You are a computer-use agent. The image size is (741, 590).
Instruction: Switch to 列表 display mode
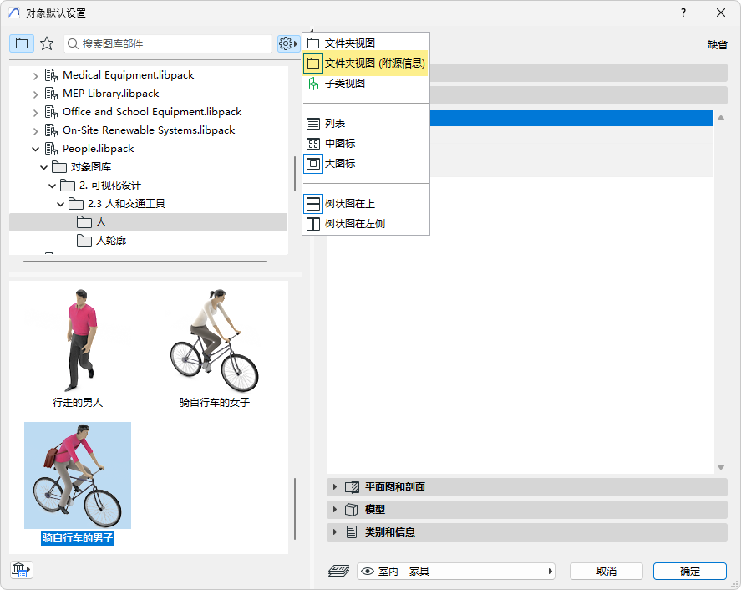coord(365,124)
